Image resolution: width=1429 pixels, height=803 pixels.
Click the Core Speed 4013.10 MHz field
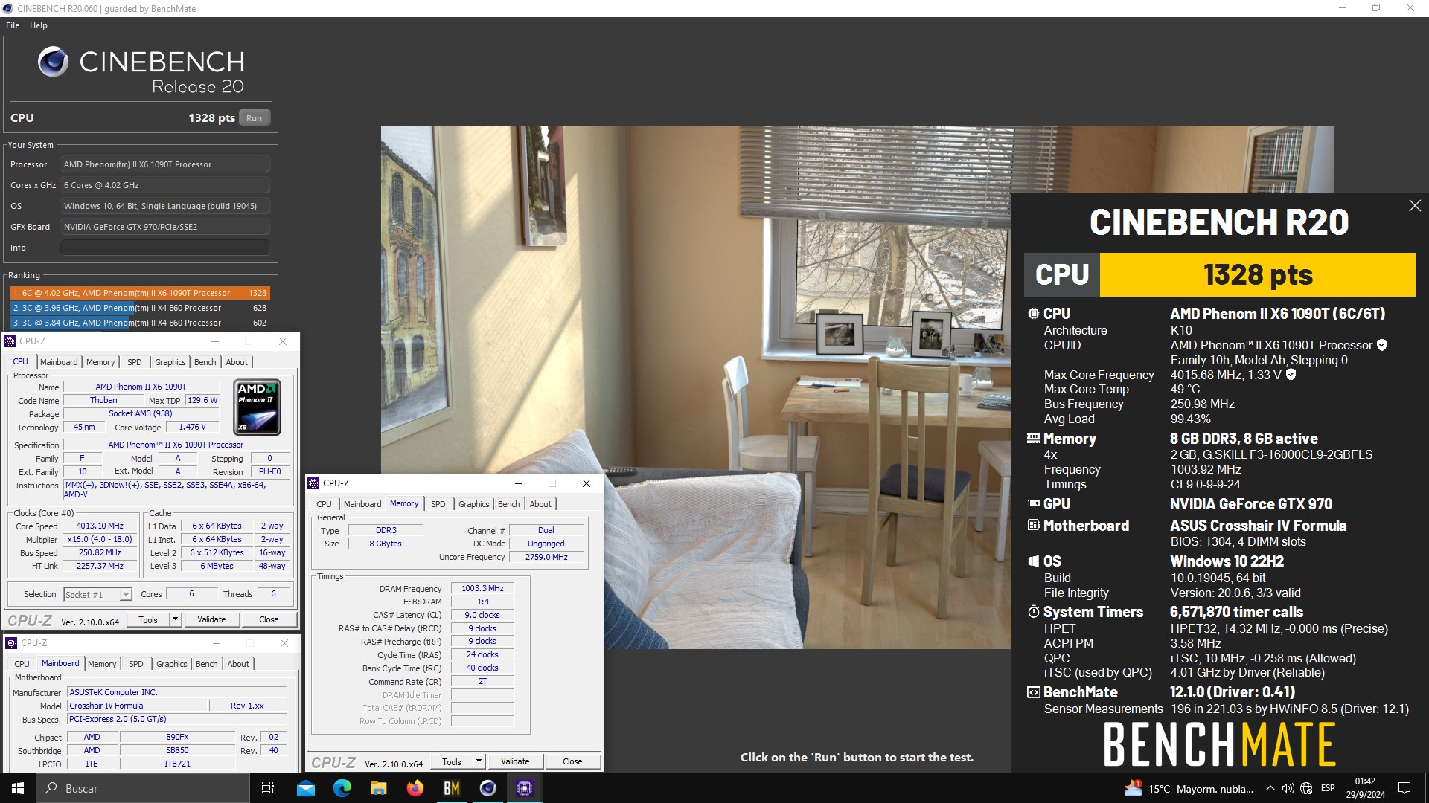click(100, 526)
